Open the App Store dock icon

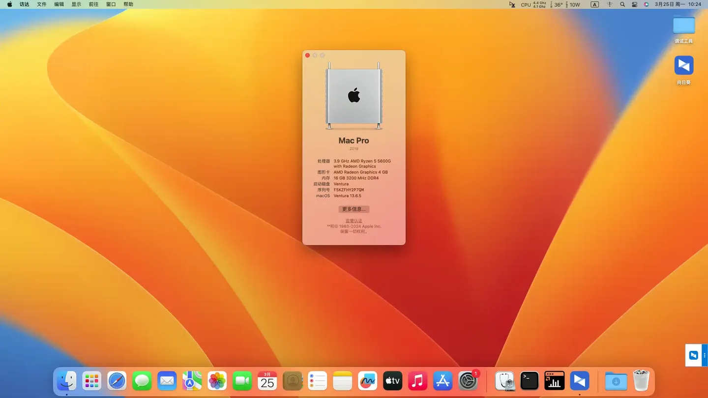click(442, 381)
